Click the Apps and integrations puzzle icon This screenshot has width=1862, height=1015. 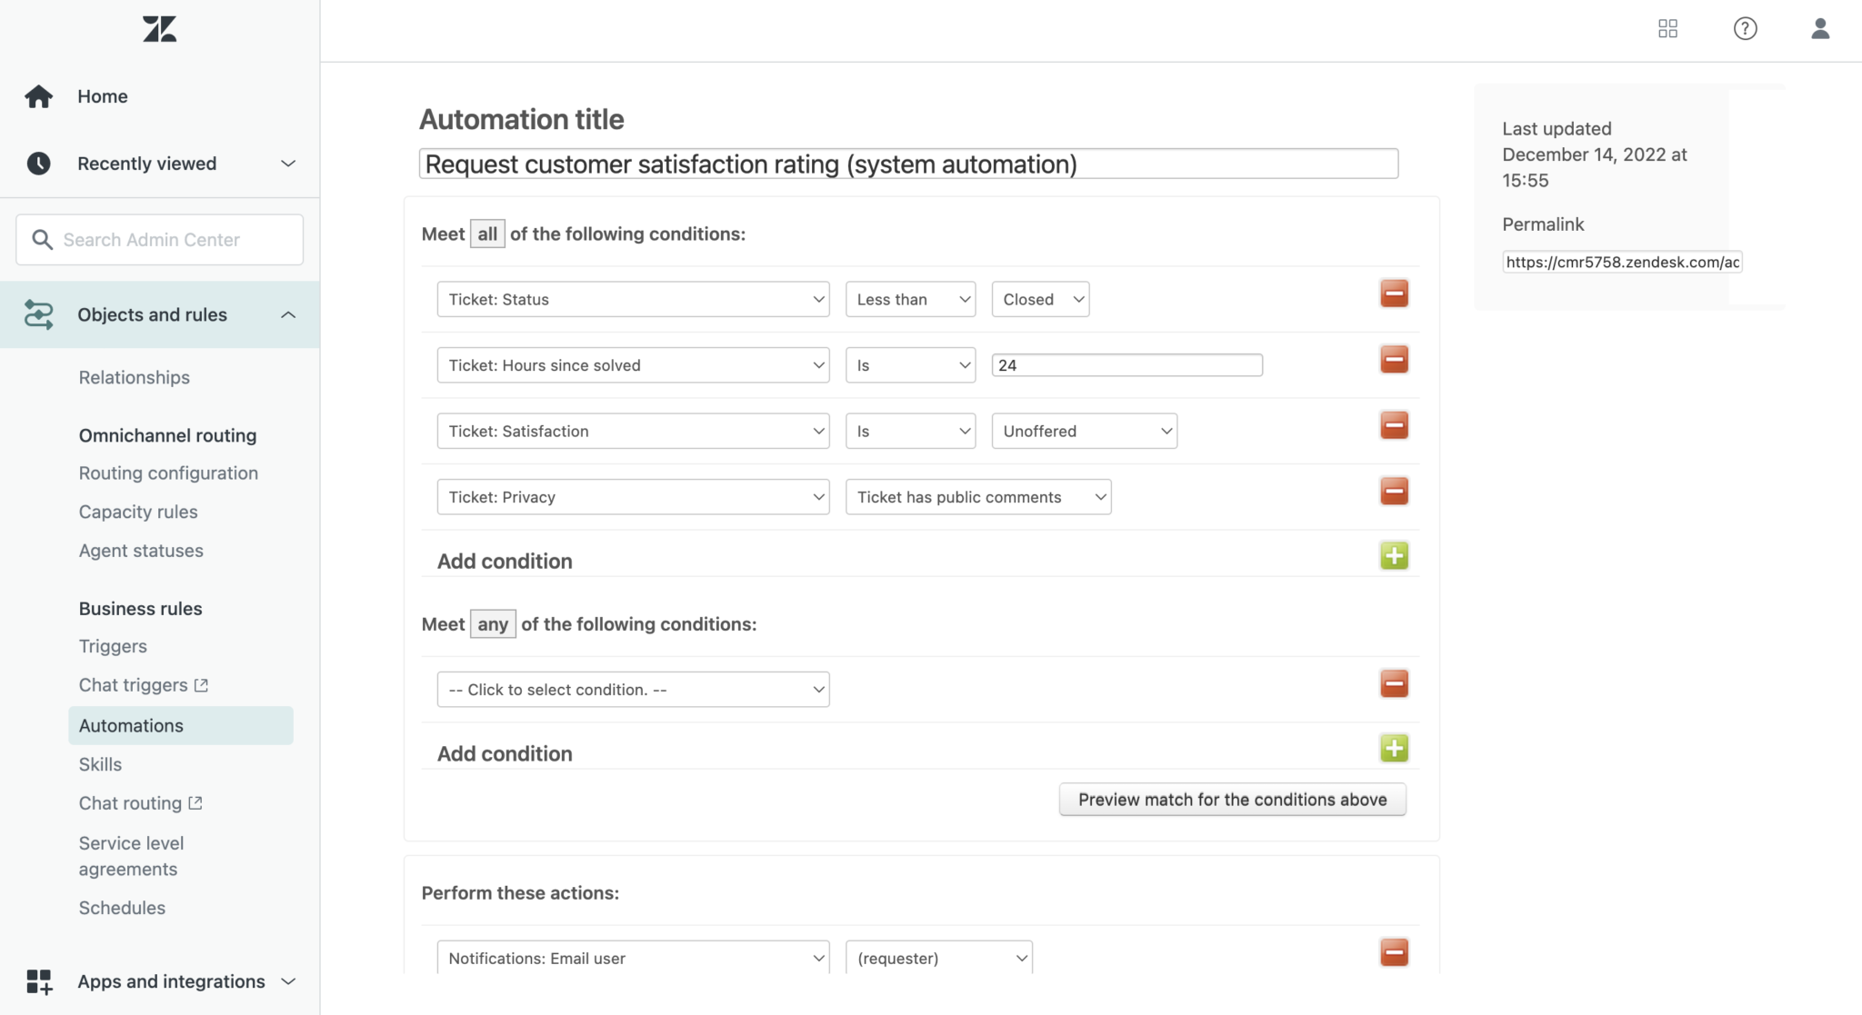pos(39,981)
